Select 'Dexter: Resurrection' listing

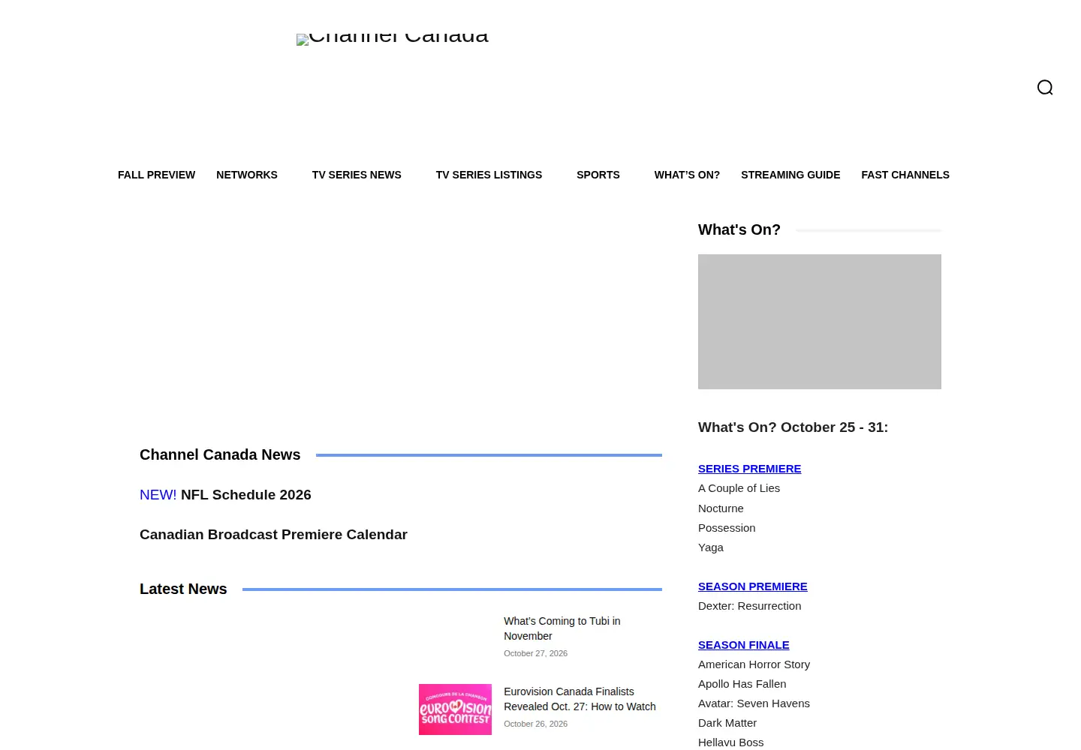tap(749, 606)
